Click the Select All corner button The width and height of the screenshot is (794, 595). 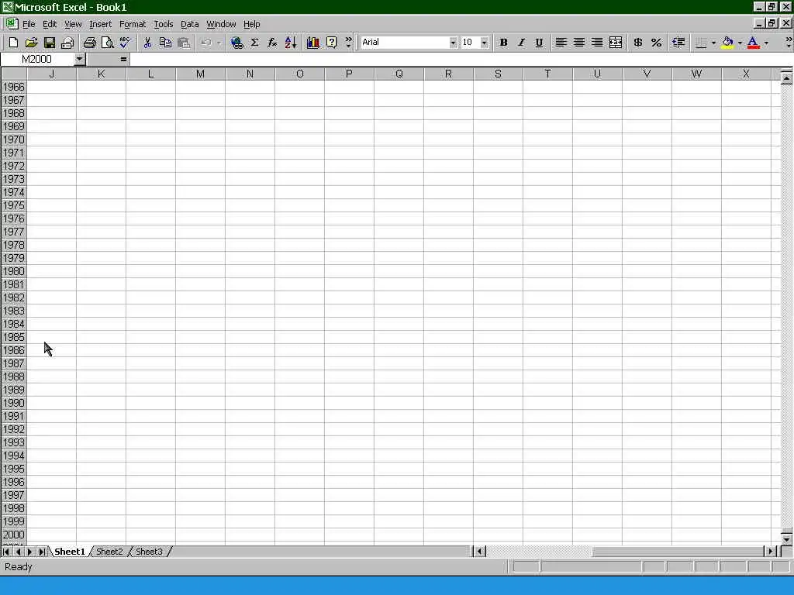[14, 74]
